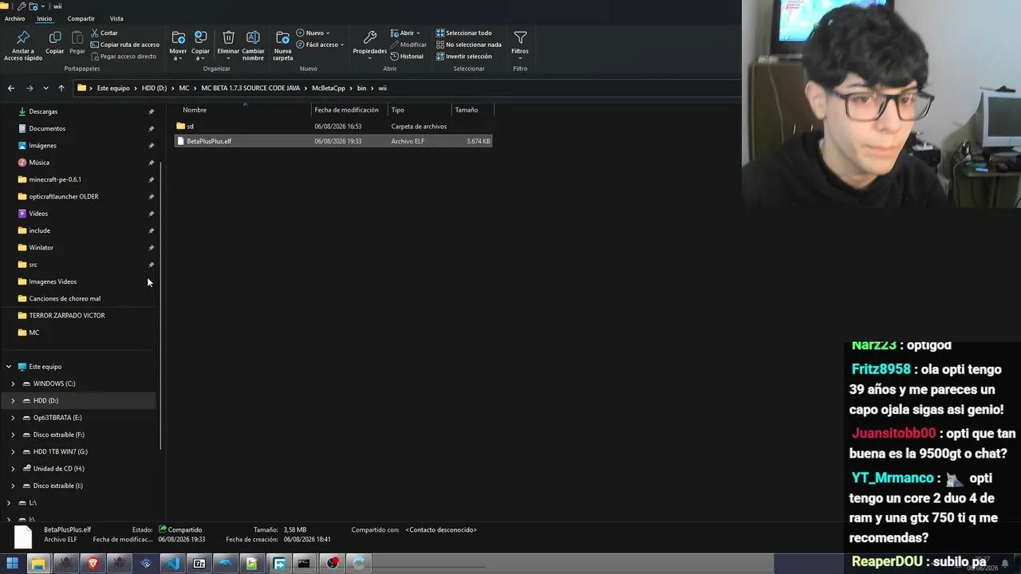Open the Copiar a dropdown
1021x574 pixels.
click(200, 46)
